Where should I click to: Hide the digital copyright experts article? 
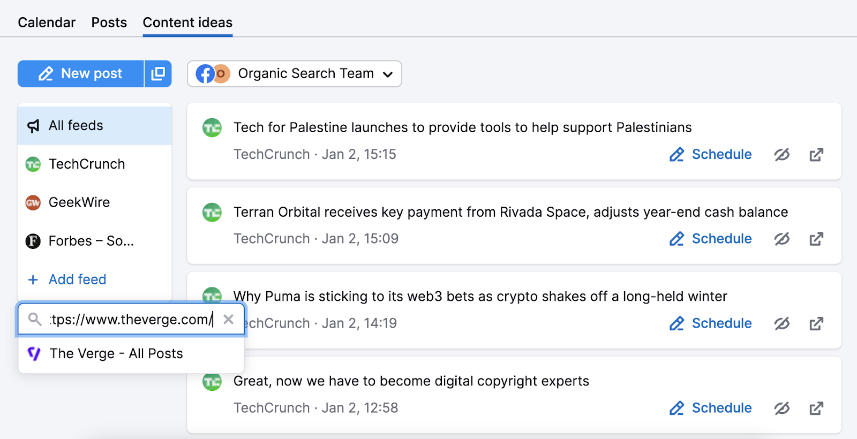782,408
